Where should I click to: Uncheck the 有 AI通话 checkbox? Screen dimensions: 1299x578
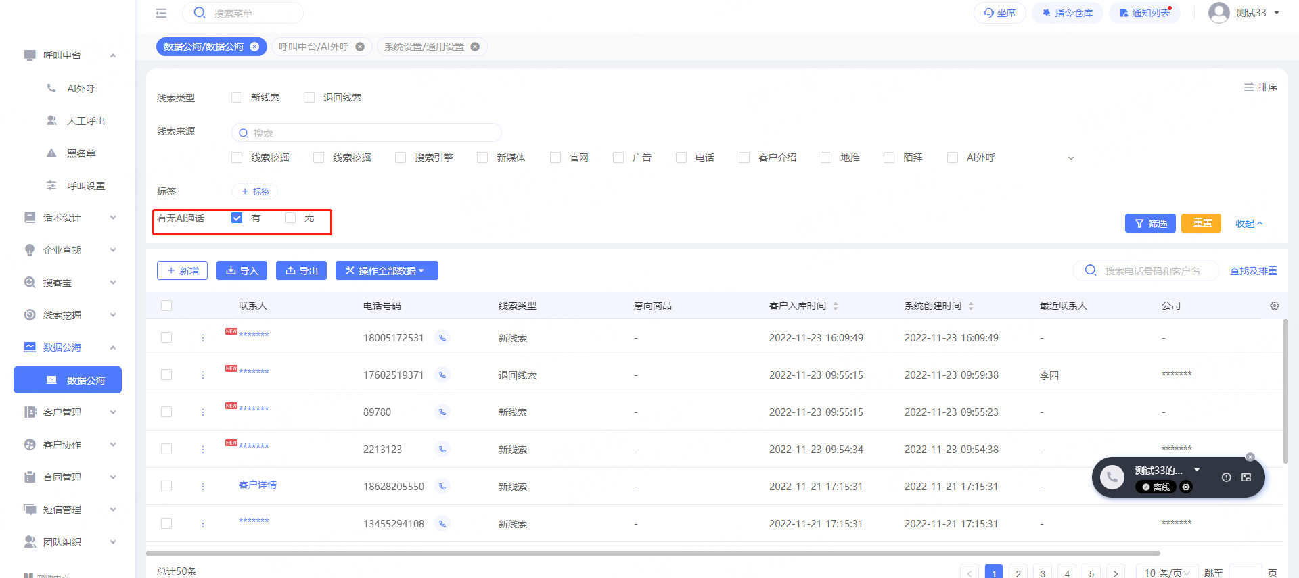(237, 218)
